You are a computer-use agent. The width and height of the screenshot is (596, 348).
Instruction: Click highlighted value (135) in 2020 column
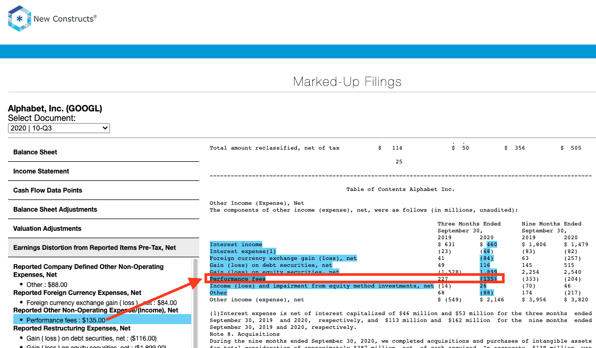point(488,279)
